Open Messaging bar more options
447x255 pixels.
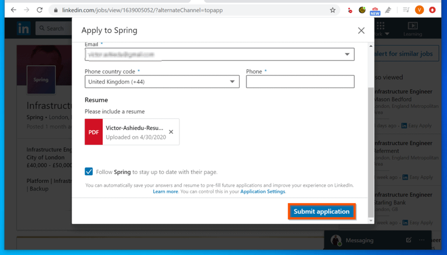pos(422,240)
